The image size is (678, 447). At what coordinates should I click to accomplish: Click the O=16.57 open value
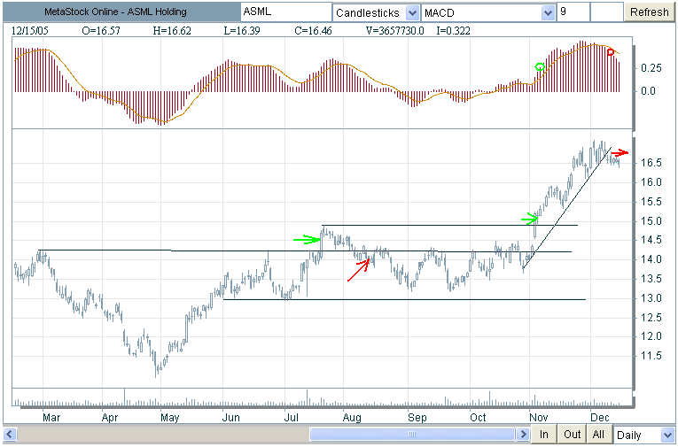click(101, 31)
